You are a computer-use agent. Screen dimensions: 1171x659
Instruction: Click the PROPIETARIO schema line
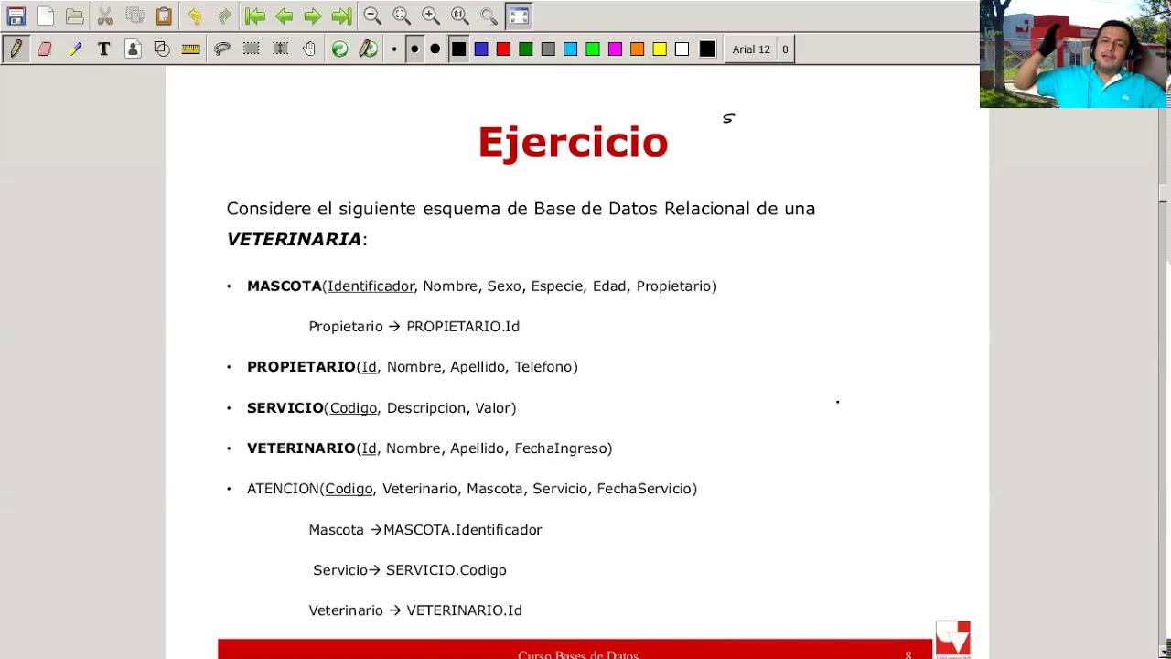(413, 367)
